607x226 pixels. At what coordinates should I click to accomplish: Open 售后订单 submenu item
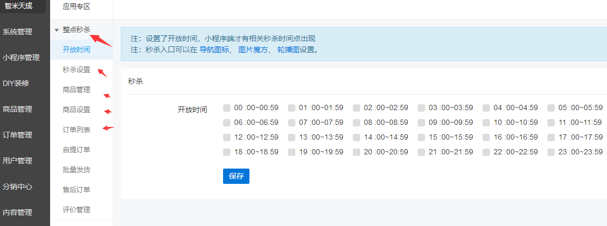76,190
